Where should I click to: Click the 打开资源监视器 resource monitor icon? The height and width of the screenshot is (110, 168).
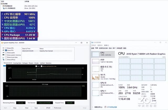pos(105,107)
